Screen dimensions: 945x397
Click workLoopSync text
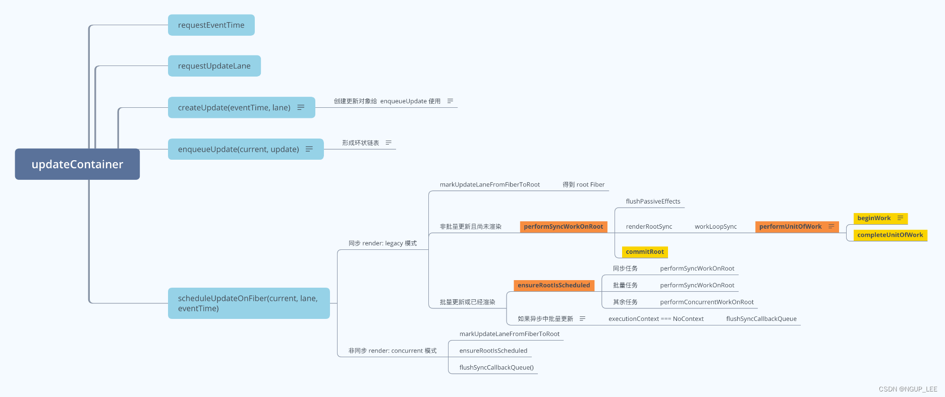(715, 227)
